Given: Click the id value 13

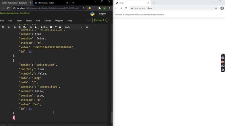Looking at the screenshot, I should [30, 109].
